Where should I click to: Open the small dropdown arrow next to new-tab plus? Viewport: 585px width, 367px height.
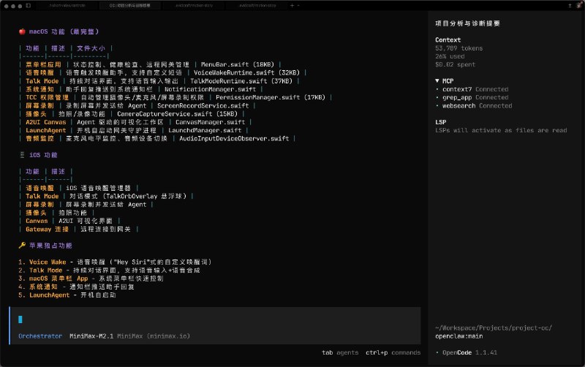[x=298, y=6]
